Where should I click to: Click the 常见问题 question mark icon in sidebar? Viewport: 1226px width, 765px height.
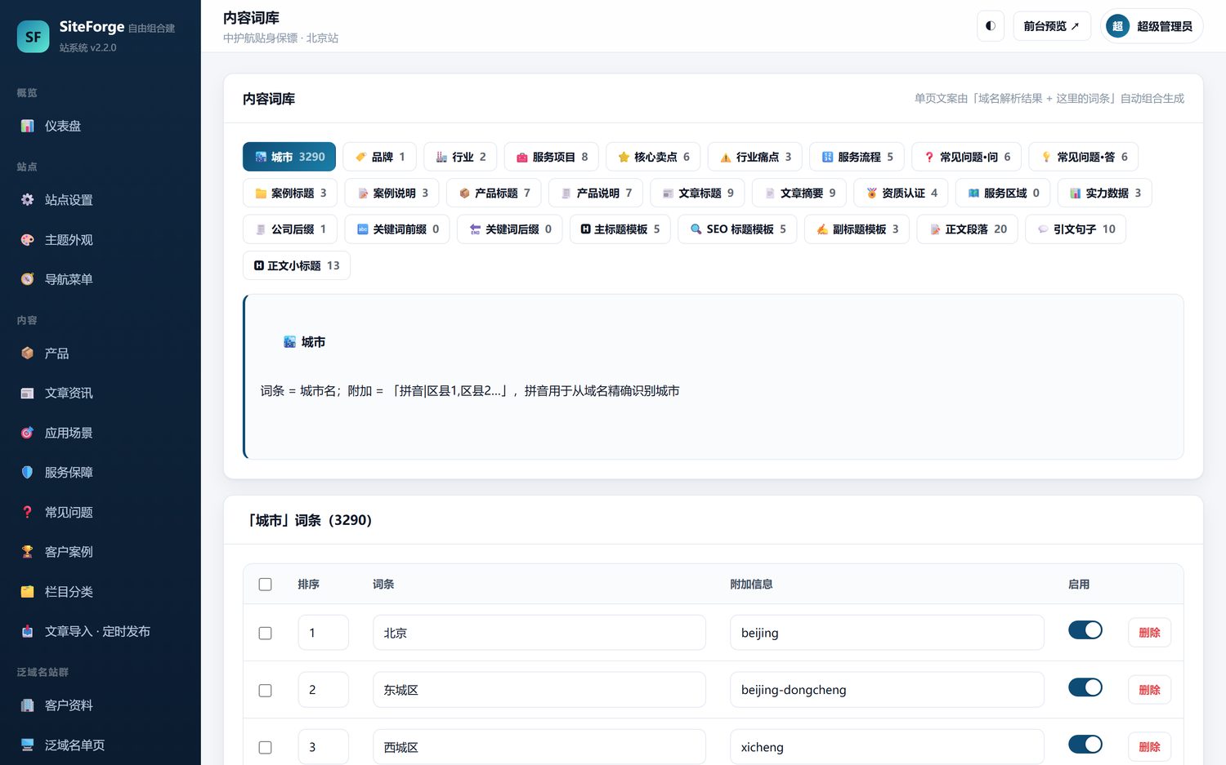[27, 512]
